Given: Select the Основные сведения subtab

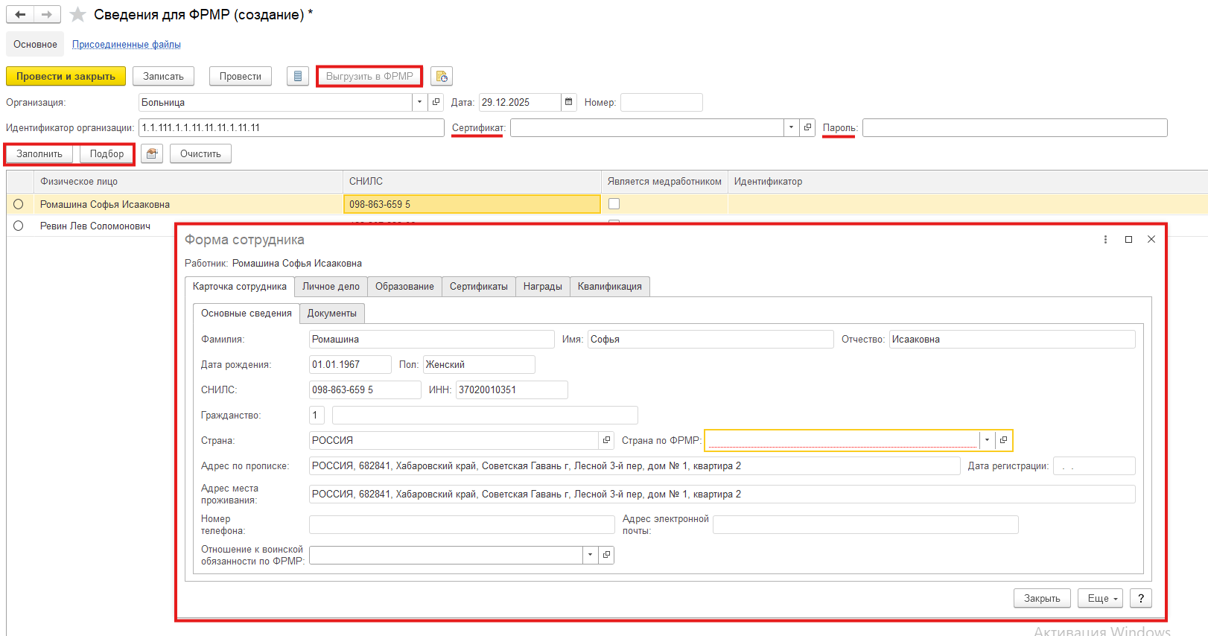Looking at the screenshot, I should coord(247,314).
